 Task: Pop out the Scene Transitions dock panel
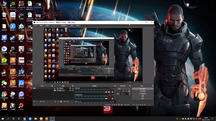pyautogui.click(x=130, y=86)
